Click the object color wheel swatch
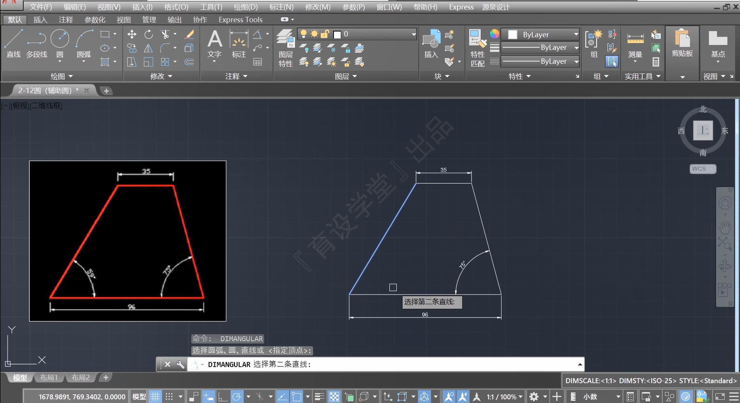 (x=494, y=34)
